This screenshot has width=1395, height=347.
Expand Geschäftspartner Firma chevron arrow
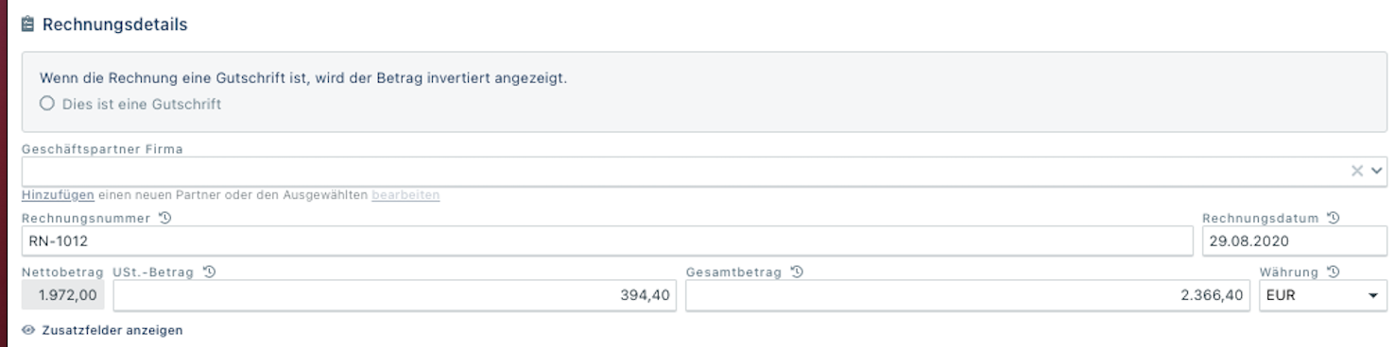click(1376, 171)
